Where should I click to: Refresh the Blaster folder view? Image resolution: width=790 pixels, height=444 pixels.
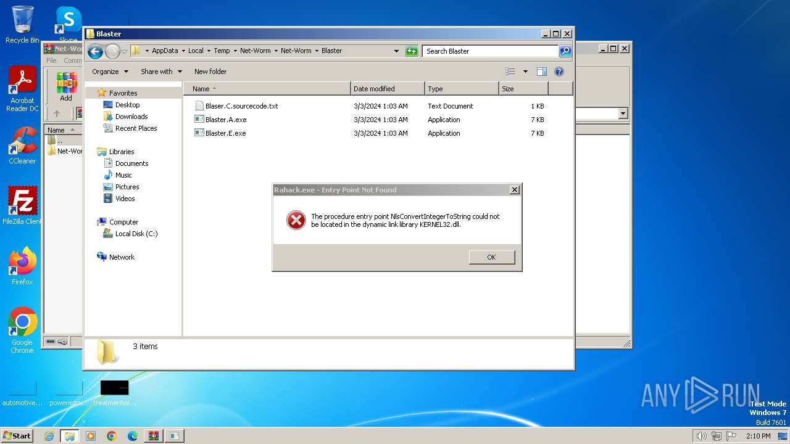click(412, 51)
